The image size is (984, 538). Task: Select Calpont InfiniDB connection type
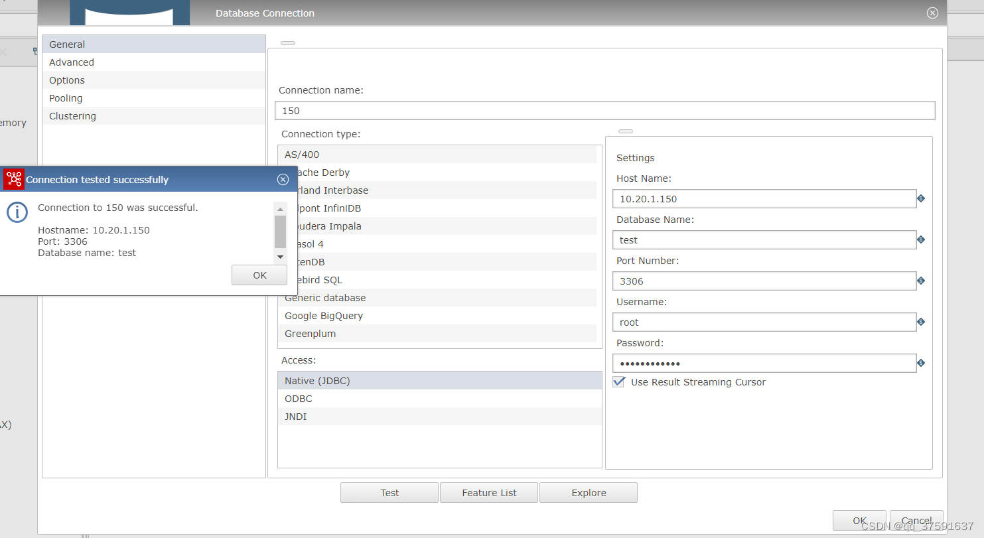tap(447, 208)
